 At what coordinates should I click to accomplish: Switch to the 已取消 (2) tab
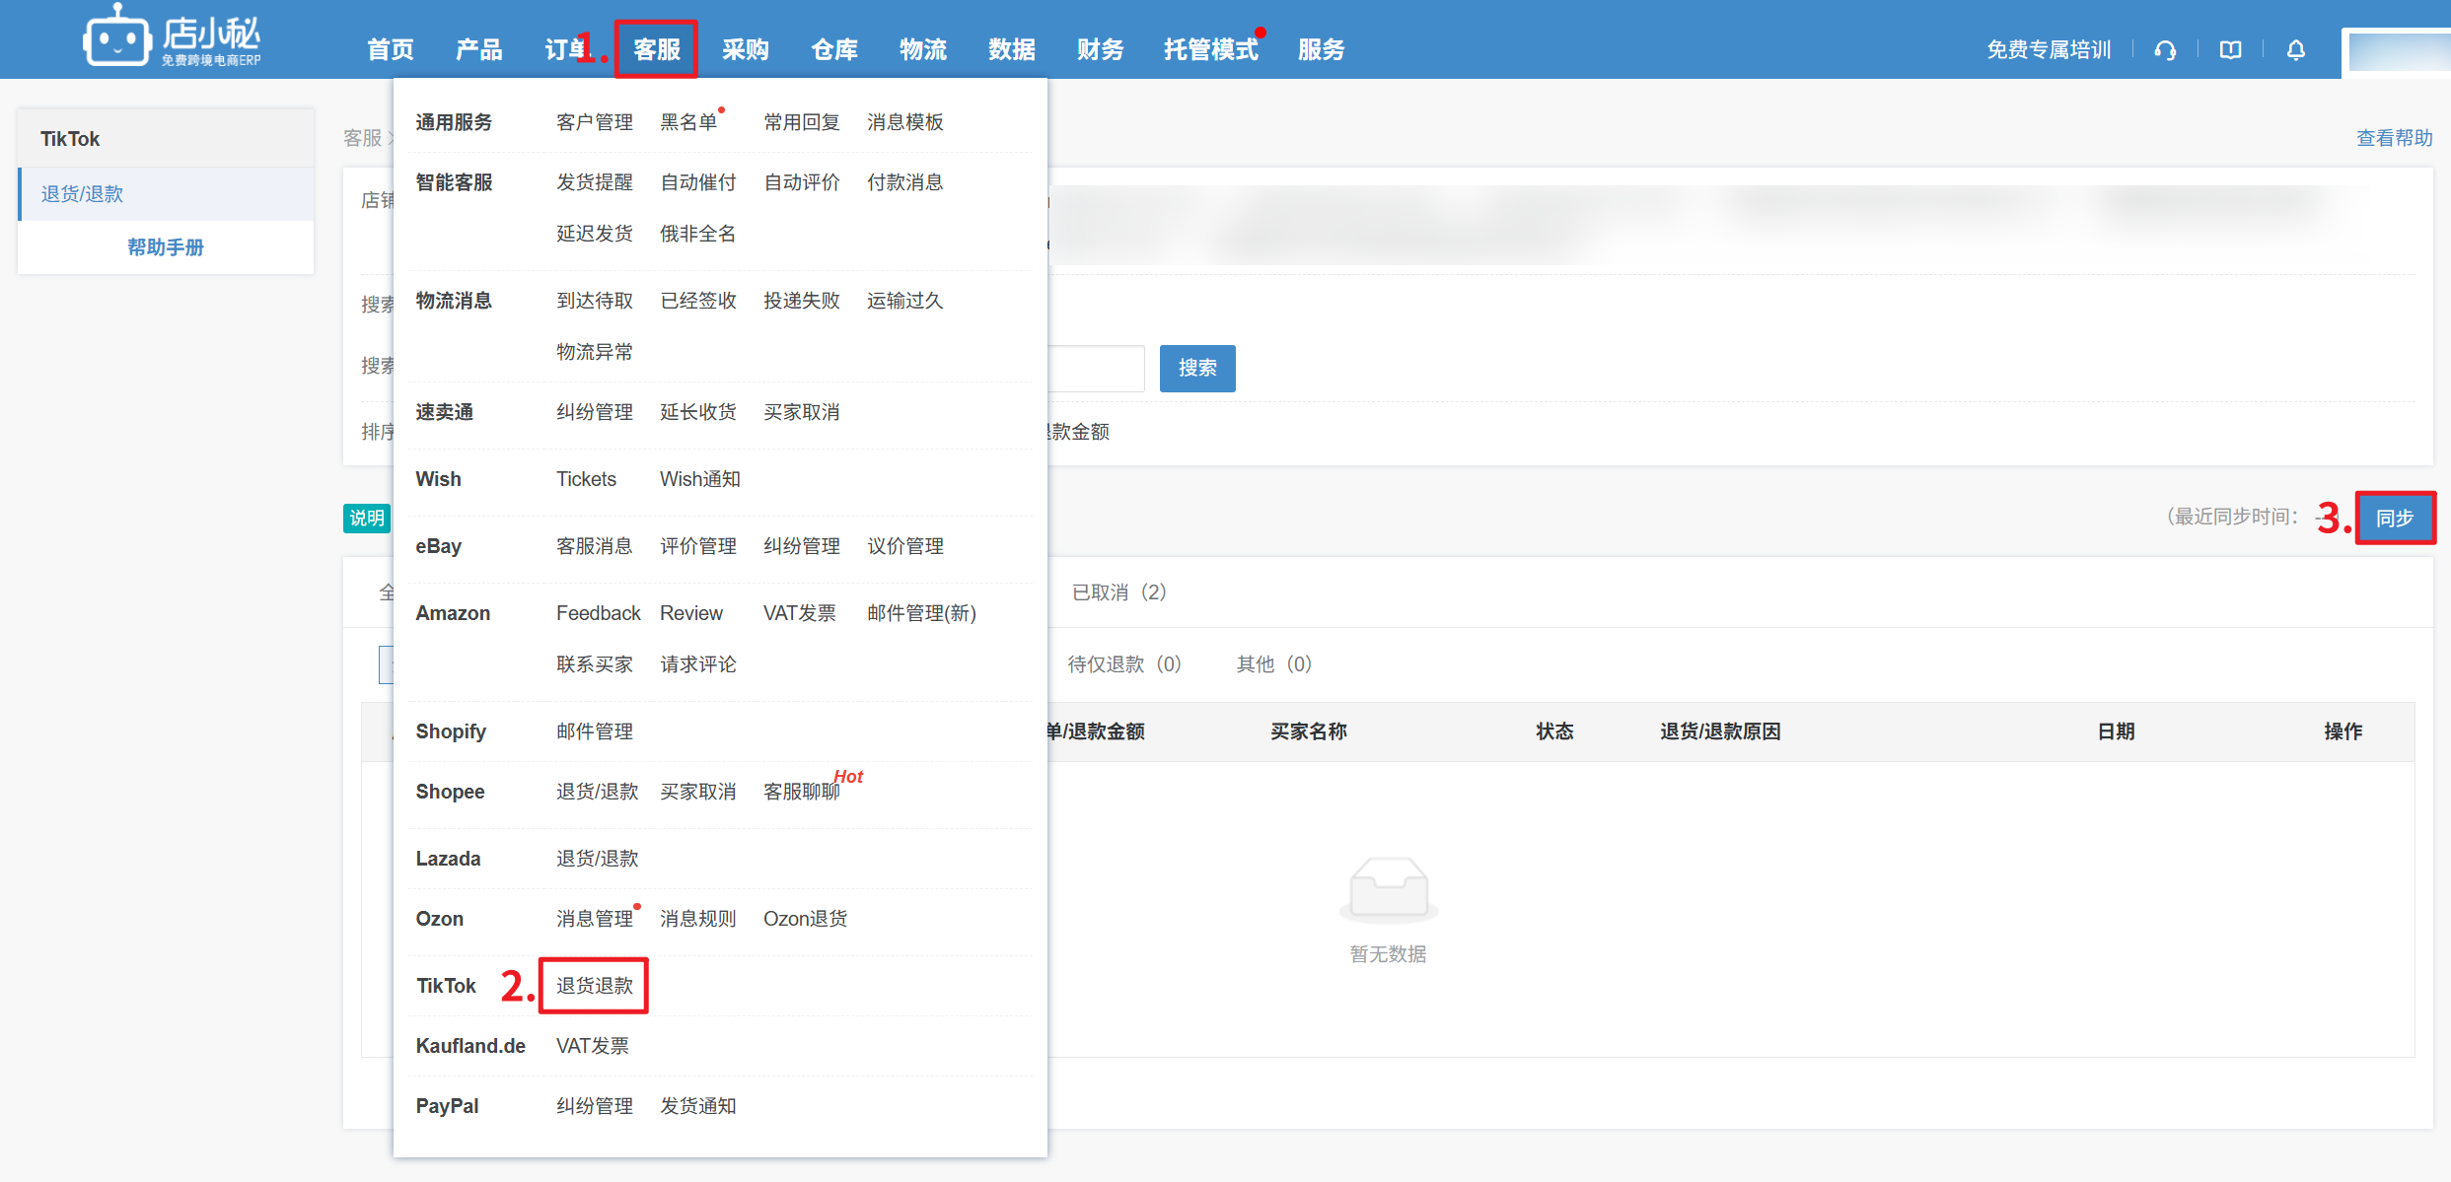tap(1118, 592)
